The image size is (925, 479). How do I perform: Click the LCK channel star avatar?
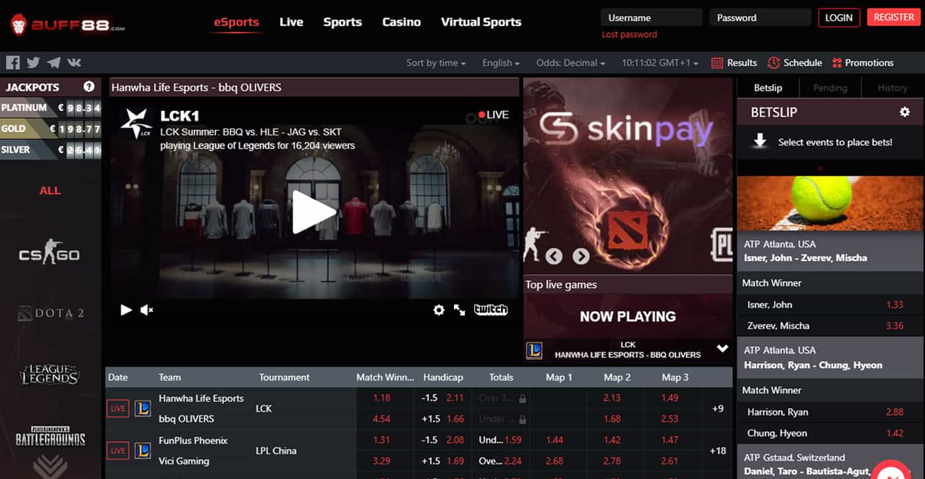[x=136, y=124]
